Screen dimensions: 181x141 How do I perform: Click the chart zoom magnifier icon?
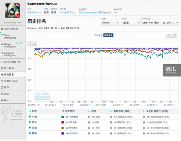(x=35, y=43)
